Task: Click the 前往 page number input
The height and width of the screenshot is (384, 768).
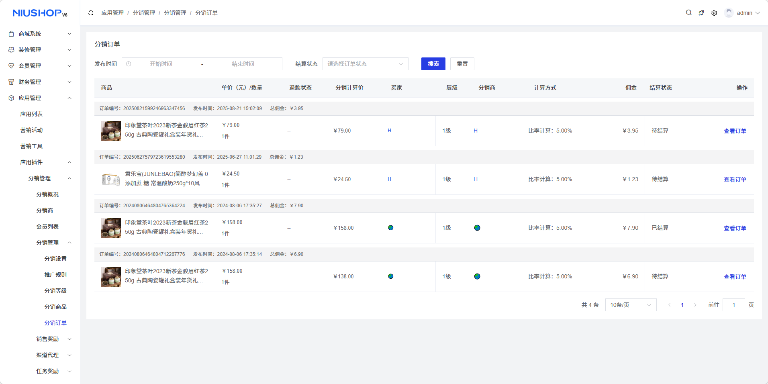Action: [x=733, y=305]
